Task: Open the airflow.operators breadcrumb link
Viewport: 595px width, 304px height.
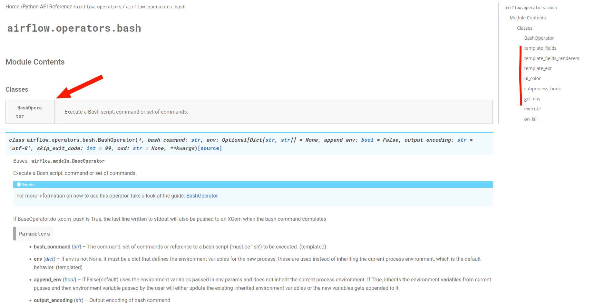Action: tap(99, 7)
